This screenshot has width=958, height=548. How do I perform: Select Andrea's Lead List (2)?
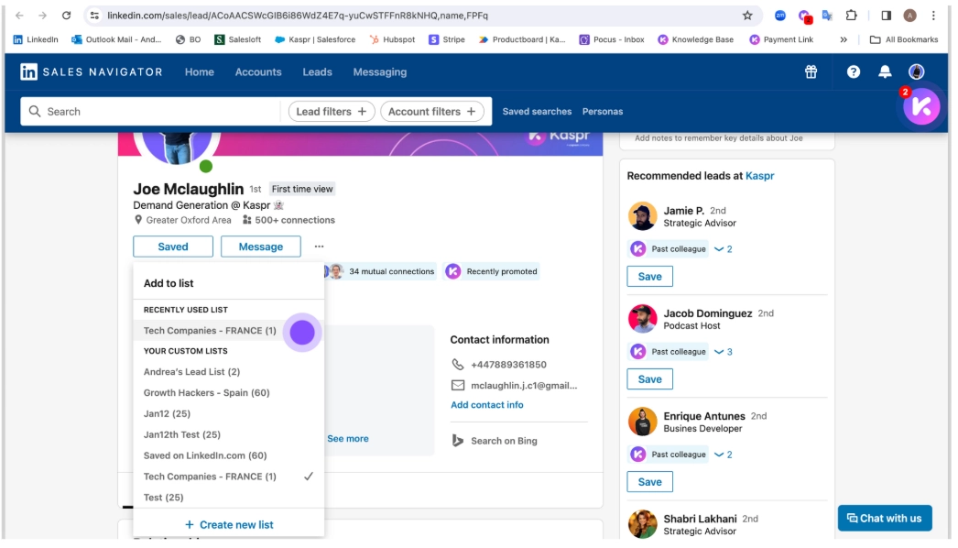(x=228, y=372)
